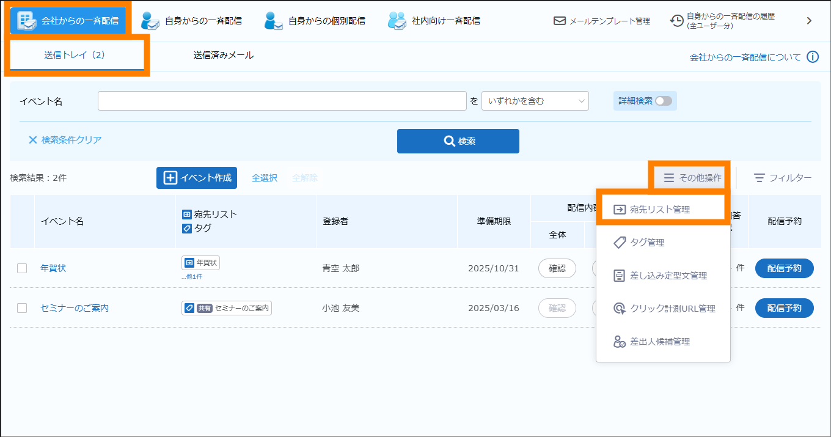This screenshot has width=831, height=437.
Task: Check the checkbox for セミナーのご案内 row
Action: pos(22,308)
